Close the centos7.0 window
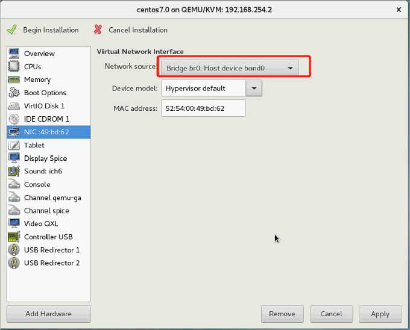 [399, 10]
